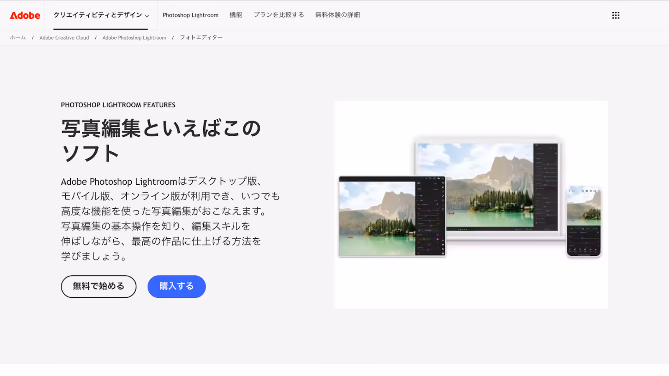Viewport: 669px width, 376px height.
Task: Click the blue 購入する button
Action: pos(176,286)
